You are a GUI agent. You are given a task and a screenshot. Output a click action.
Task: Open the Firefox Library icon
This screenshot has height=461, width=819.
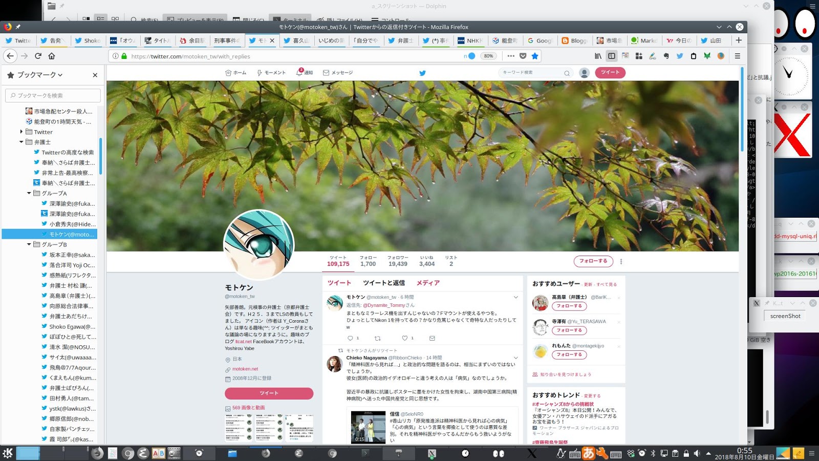[x=598, y=56]
